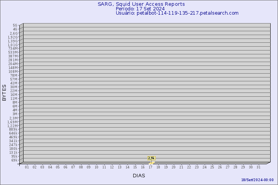This screenshot has width=278, height=185.
Task: Click day 29 on the x-axis
Action: click(x=243, y=167)
